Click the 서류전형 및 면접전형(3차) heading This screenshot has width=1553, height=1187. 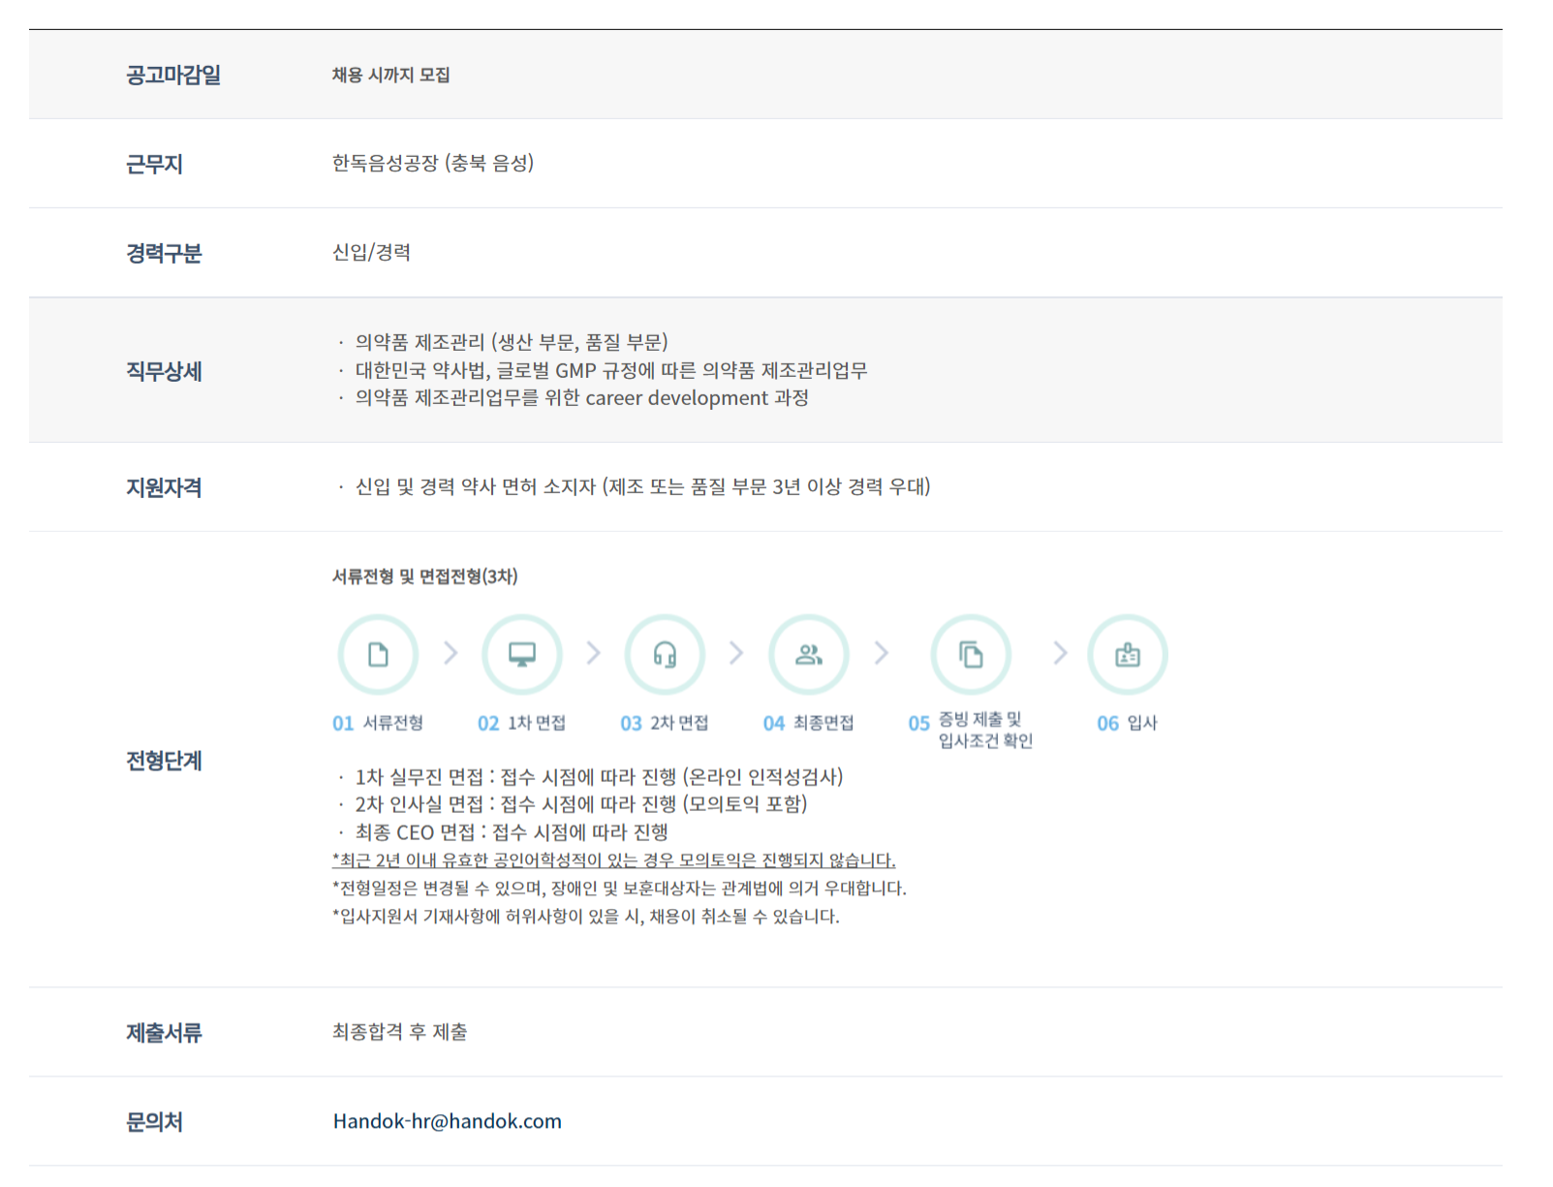pos(424,577)
